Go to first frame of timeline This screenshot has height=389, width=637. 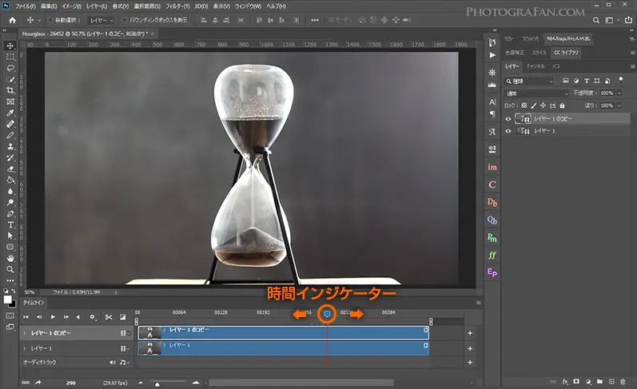pyautogui.click(x=26, y=317)
